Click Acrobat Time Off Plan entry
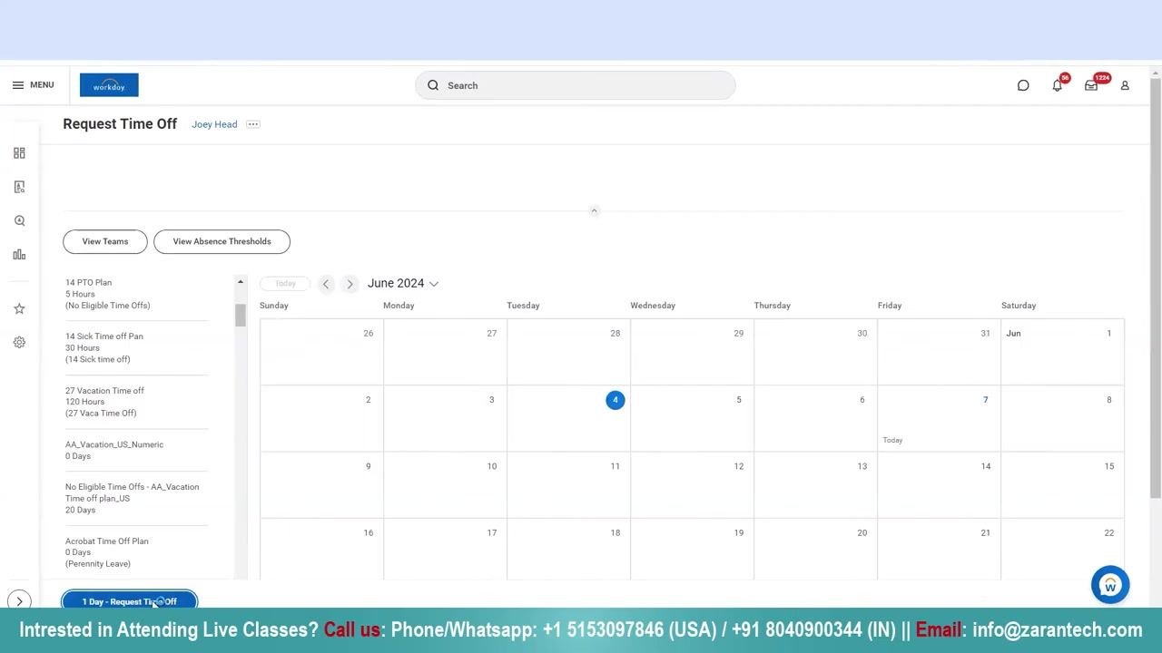The height and width of the screenshot is (653, 1162). click(x=107, y=552)
